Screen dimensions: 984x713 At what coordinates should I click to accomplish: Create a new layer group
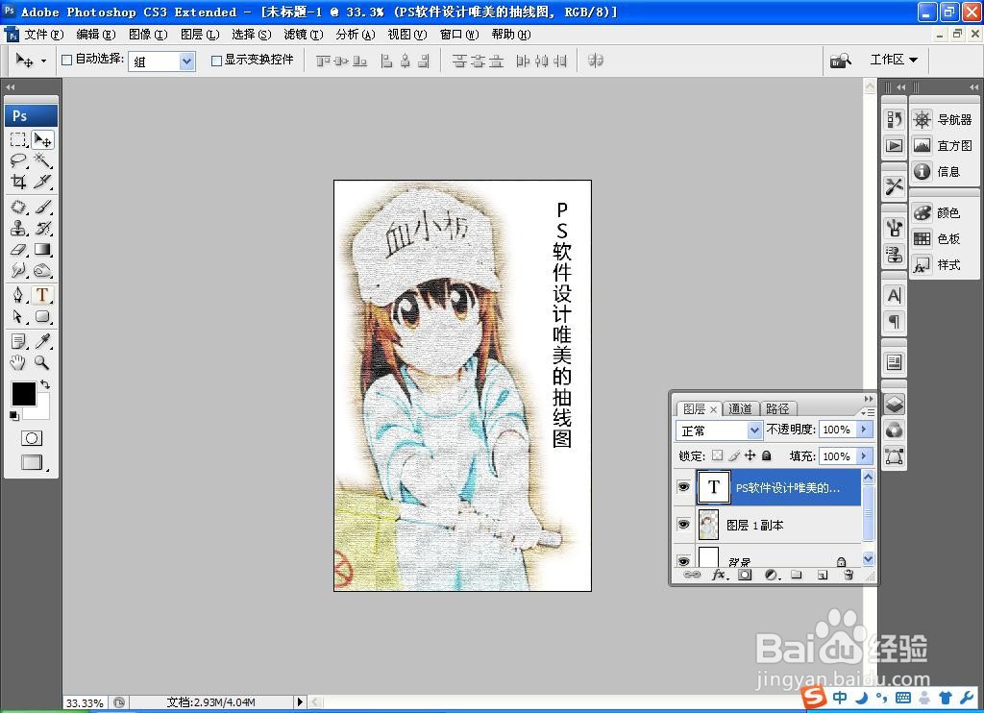[797, 575]
